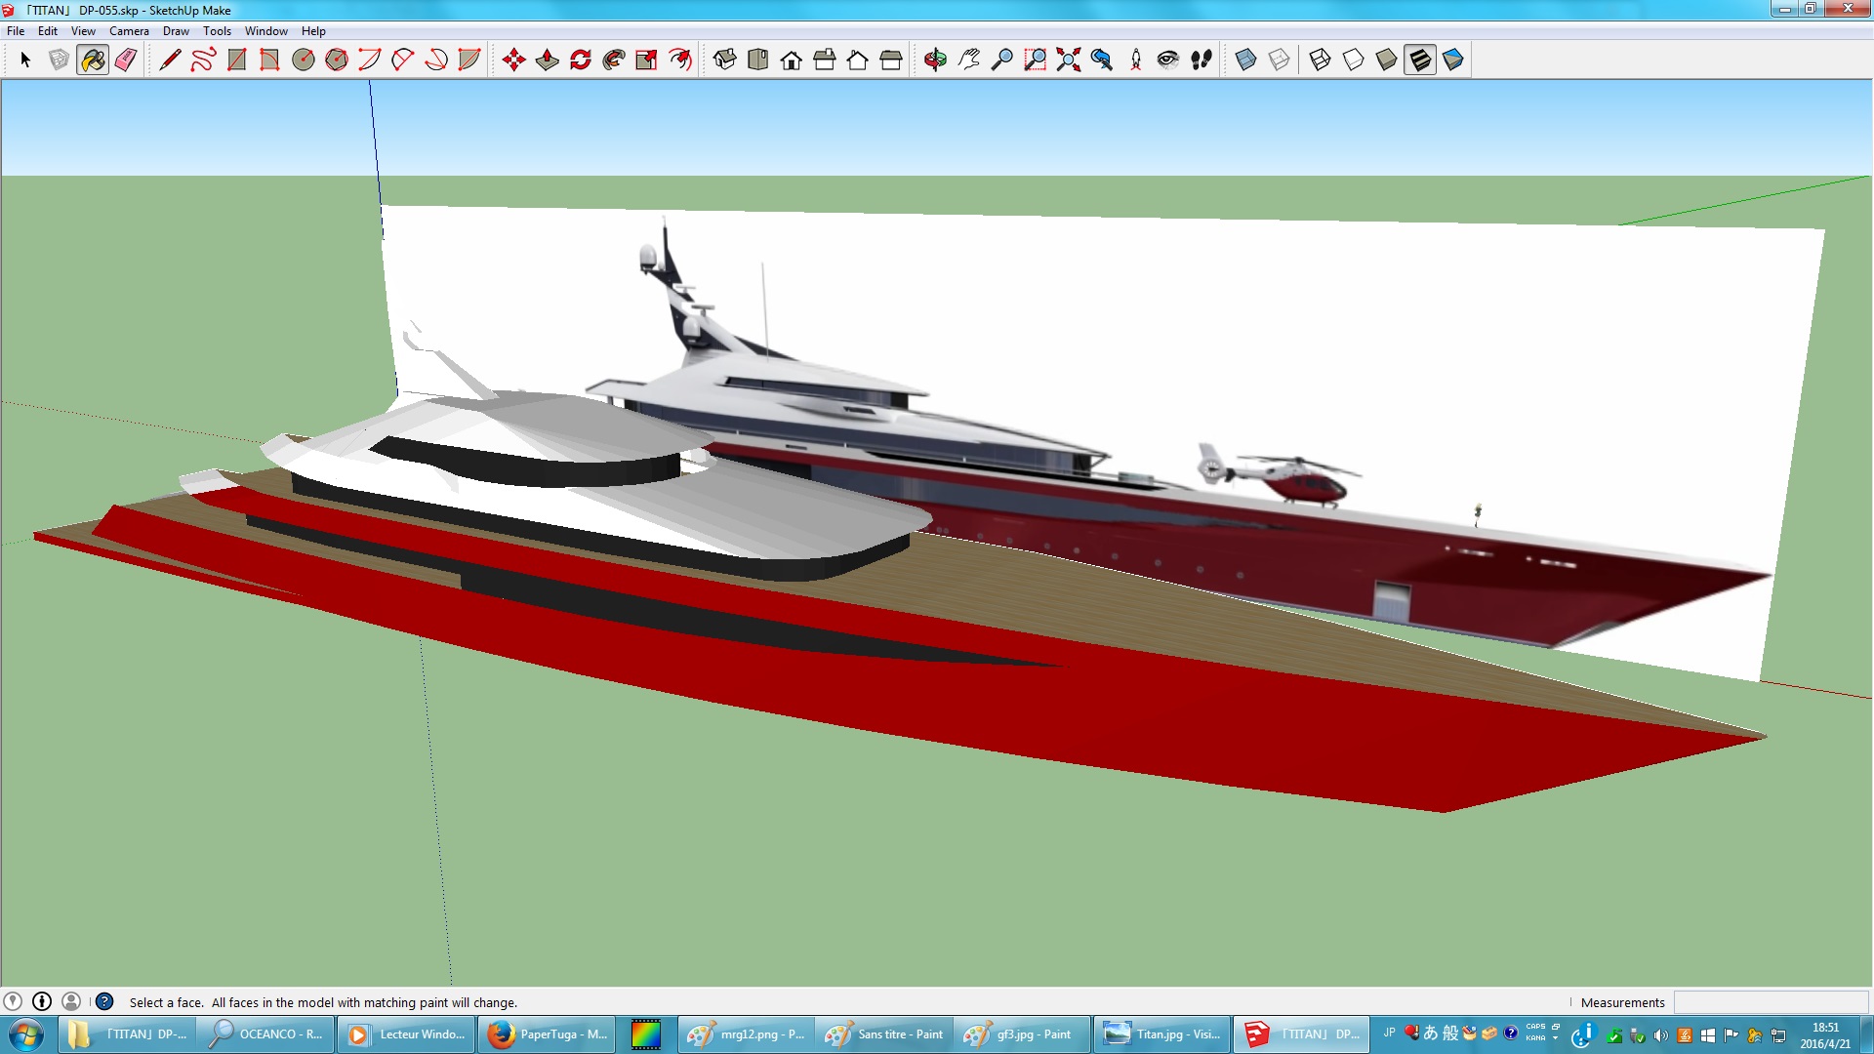Activate the Push/Pull tool
The height and width of the screenshot is (1054, 1874).
tap(547, 61)
